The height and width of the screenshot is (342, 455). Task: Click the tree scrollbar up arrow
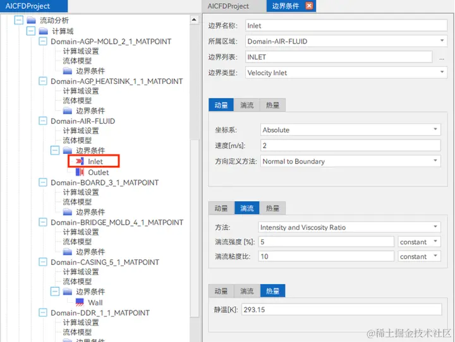(194, 20)
